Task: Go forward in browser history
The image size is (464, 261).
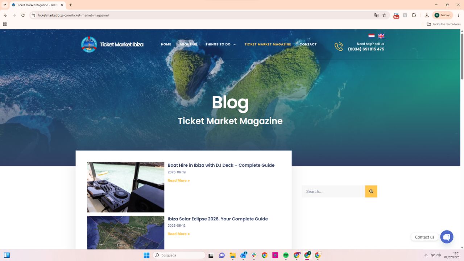Action: tap(14, 15)
